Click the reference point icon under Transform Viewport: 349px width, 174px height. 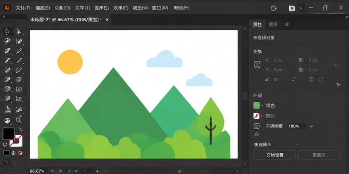tap(257, 65)
